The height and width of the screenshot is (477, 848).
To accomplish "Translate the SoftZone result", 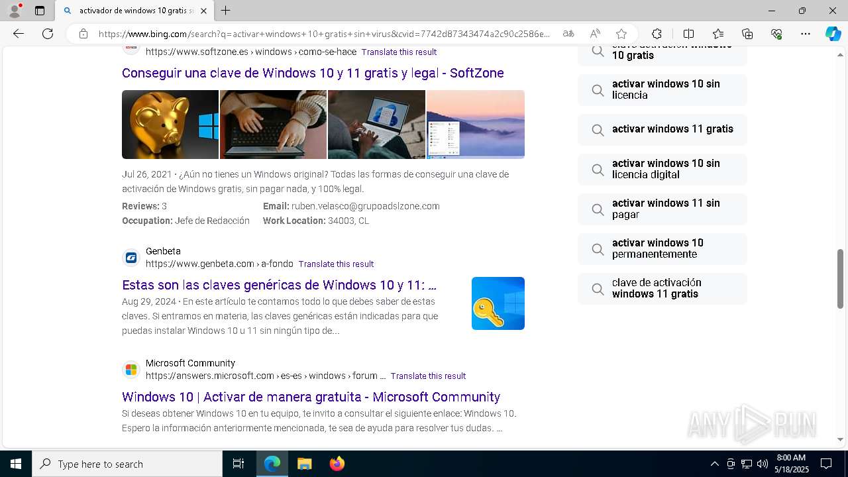I will 399,52.
